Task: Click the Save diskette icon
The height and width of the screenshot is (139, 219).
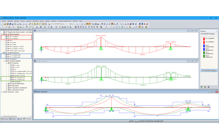Action: coord(13,24)
